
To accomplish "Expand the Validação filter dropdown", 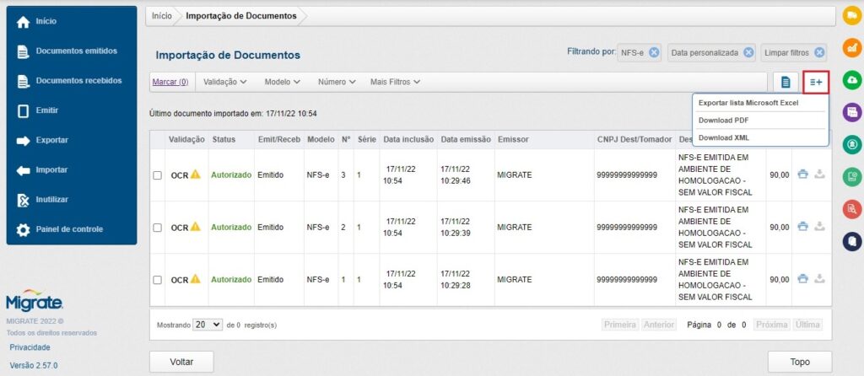I will coord(224,82).
